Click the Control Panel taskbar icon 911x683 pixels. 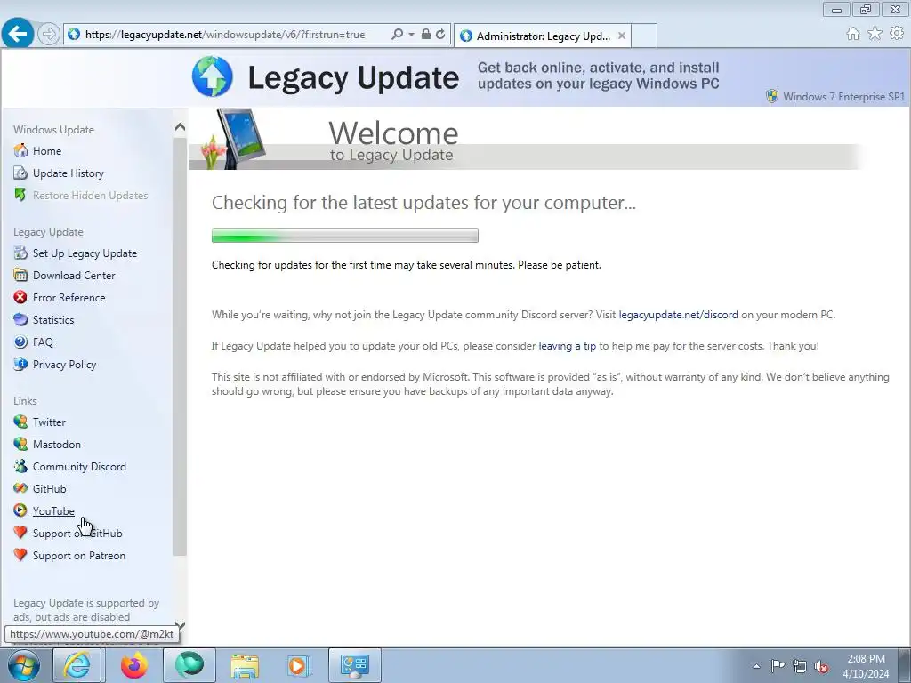(x=355, y=665)
